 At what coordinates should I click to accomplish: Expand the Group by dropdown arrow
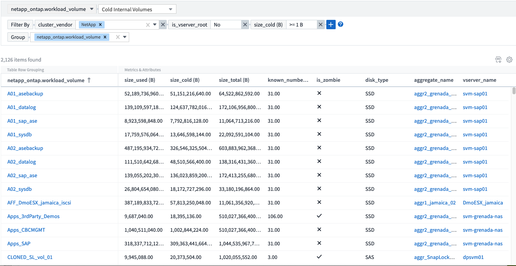click(x=125, y=37)
